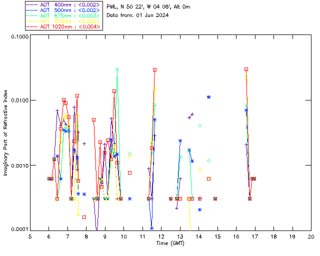Image resolution: width=320 pixels, height=256 pixels.
Task: Click the 0.1000 y-axis tick label
Action: click(x=19, y=37)
